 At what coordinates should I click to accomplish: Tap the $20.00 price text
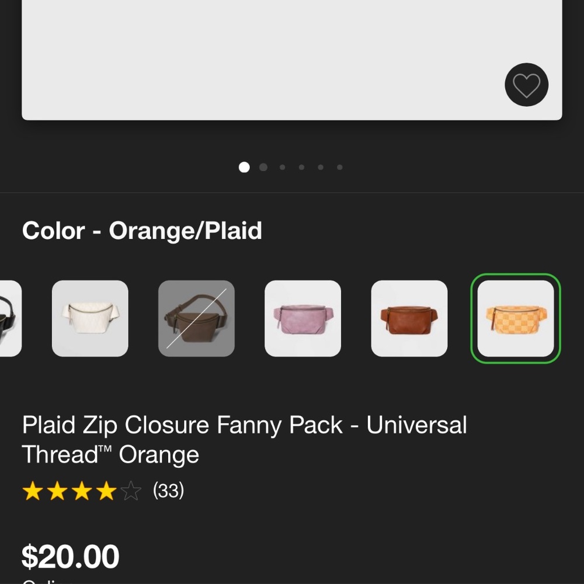70,556
